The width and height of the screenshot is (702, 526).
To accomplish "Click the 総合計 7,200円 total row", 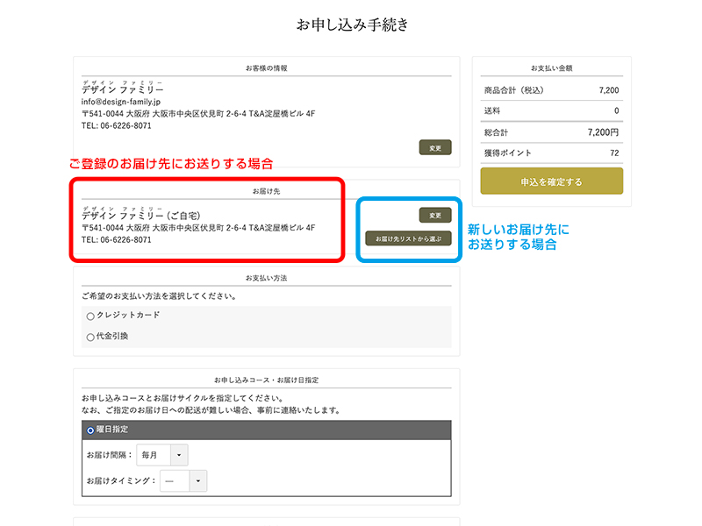I will pyautogui.click(x=551, y=132).
